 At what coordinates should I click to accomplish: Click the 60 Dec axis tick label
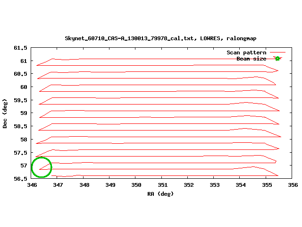click(24, 87)
